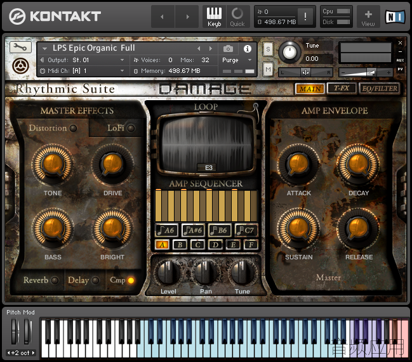Switch to the T-FX tab

342,88
